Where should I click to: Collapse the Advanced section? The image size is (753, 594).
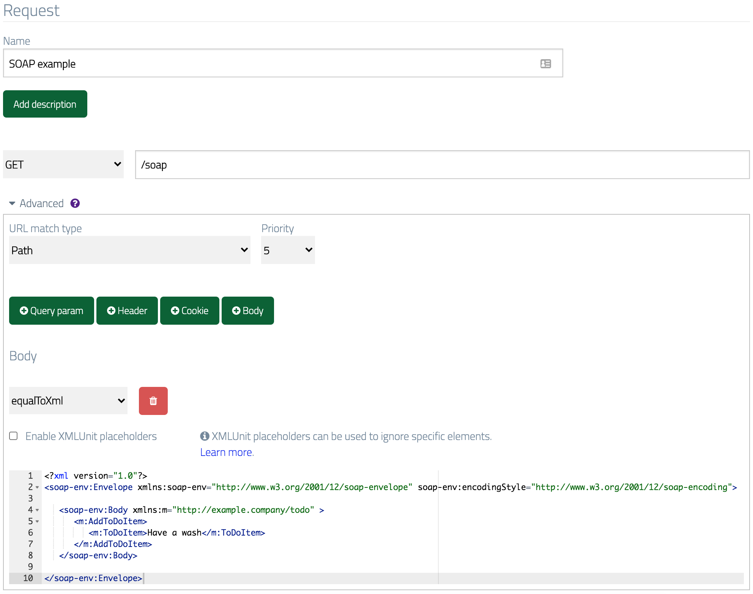(x=12, y=203)
